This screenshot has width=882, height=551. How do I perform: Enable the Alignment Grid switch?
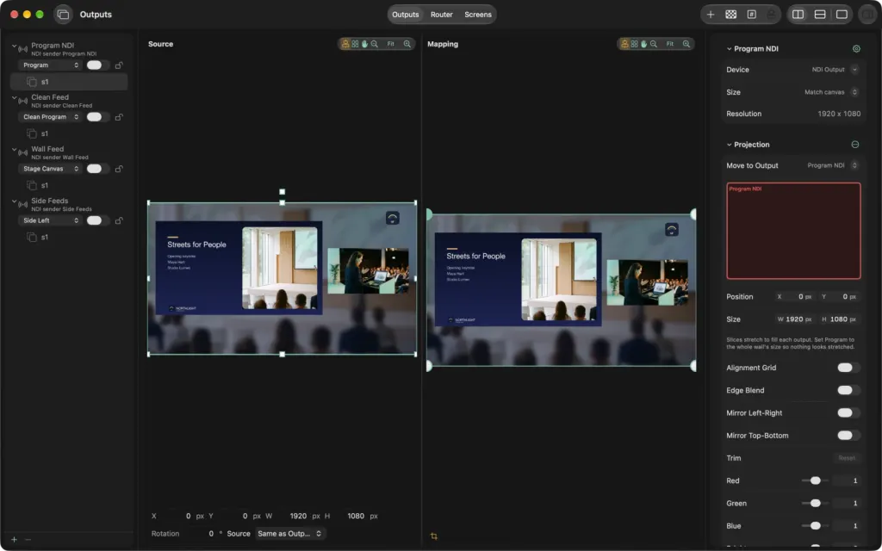848,368
